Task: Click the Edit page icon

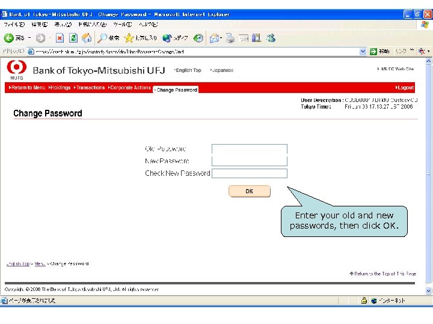Action: pyautogui.click(x=244, y=38)
